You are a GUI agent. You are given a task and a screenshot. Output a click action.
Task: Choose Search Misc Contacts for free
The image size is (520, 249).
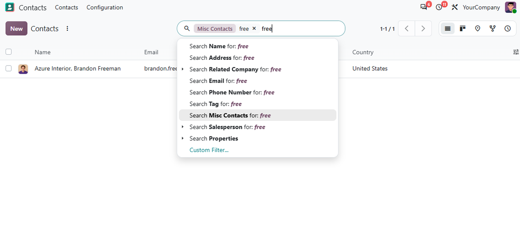[258, 115]
